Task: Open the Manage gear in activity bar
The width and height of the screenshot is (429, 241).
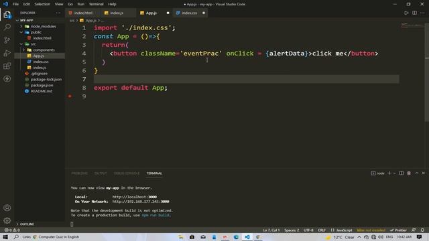Action: (7, 220)
